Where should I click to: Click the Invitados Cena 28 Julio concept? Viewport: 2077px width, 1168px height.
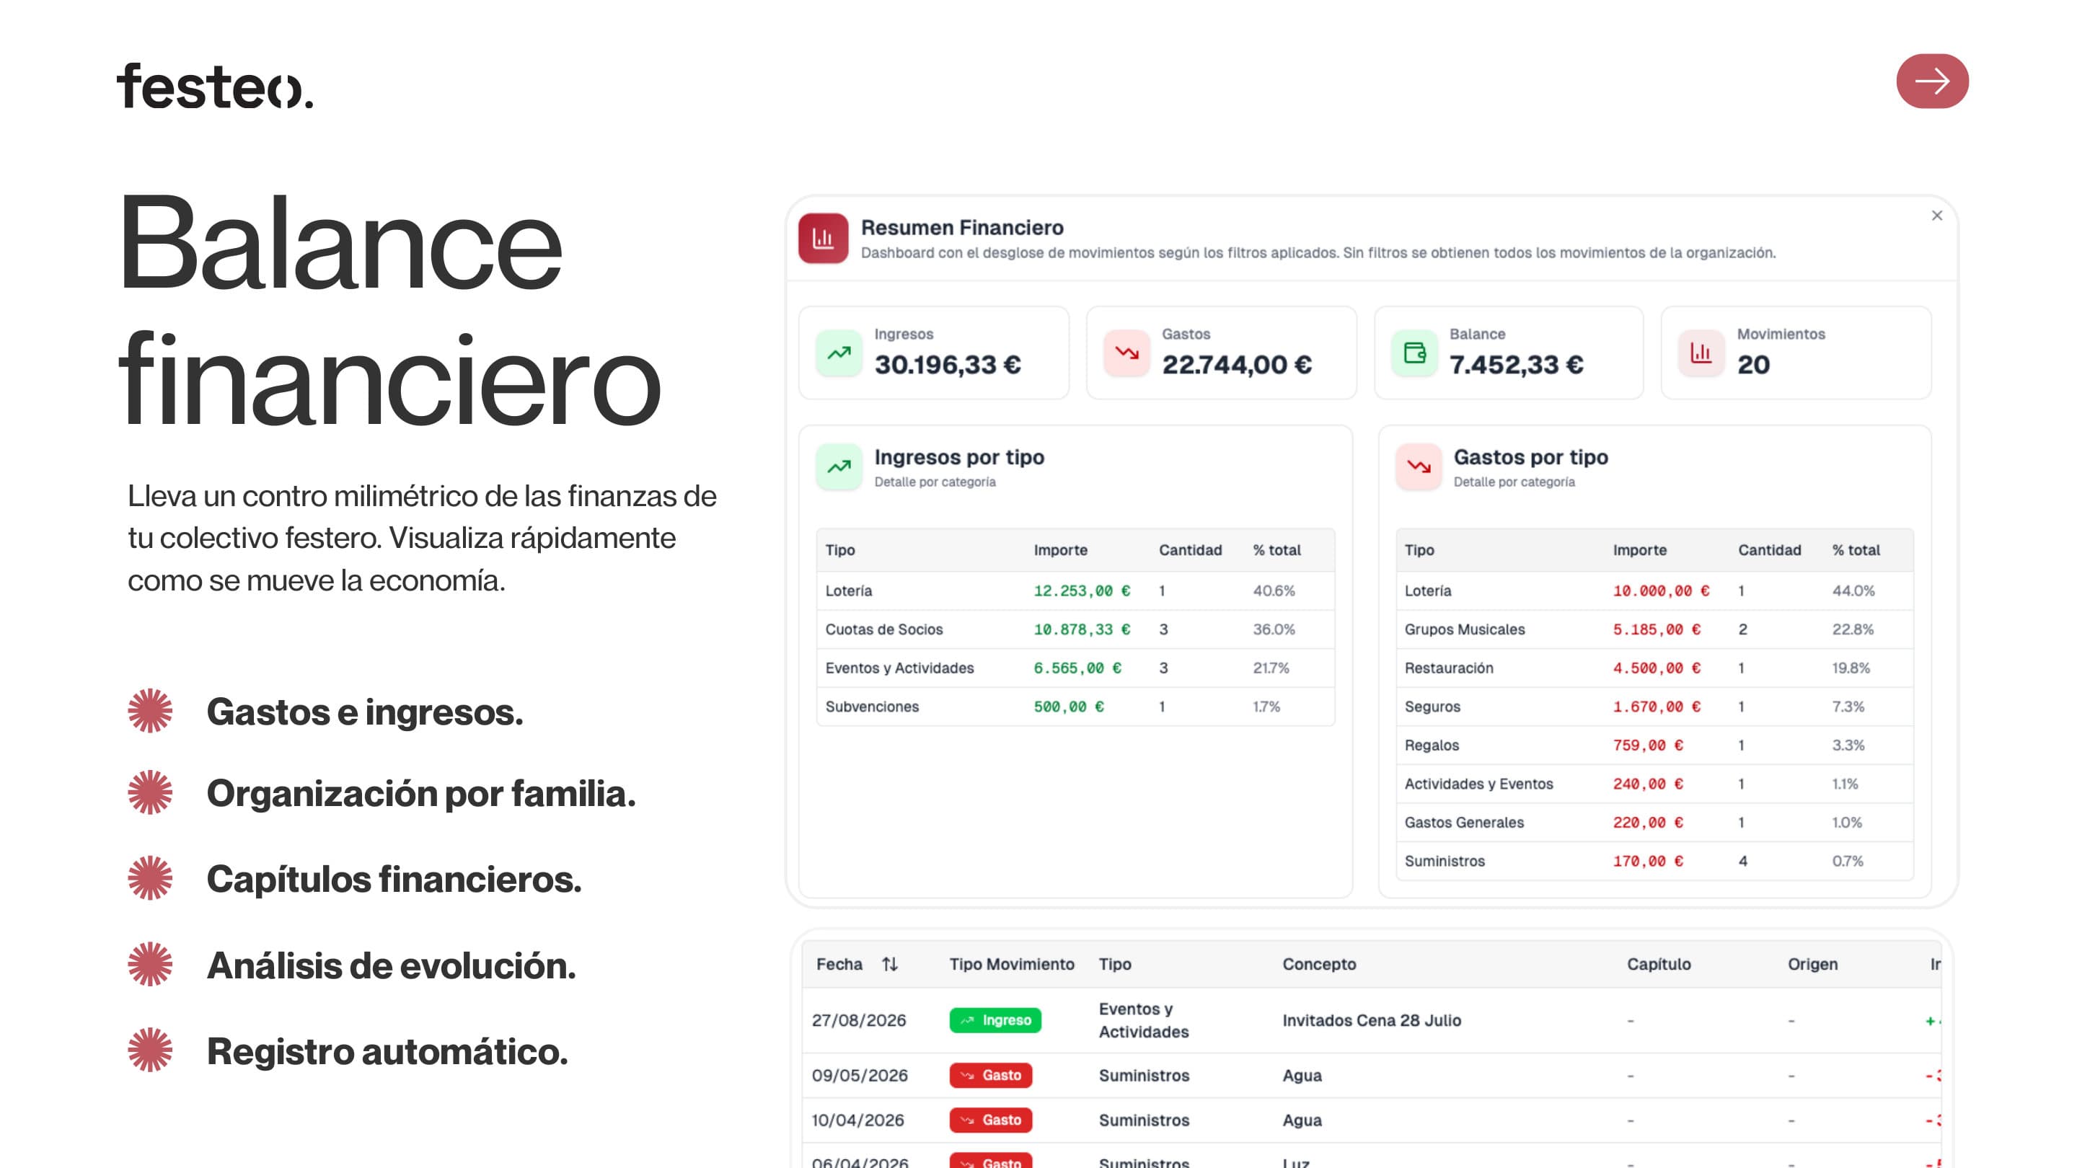coord(1372,1020)
